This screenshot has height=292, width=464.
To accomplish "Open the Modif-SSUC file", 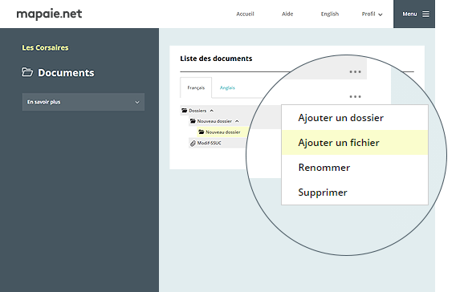I will tap(210, 143).
